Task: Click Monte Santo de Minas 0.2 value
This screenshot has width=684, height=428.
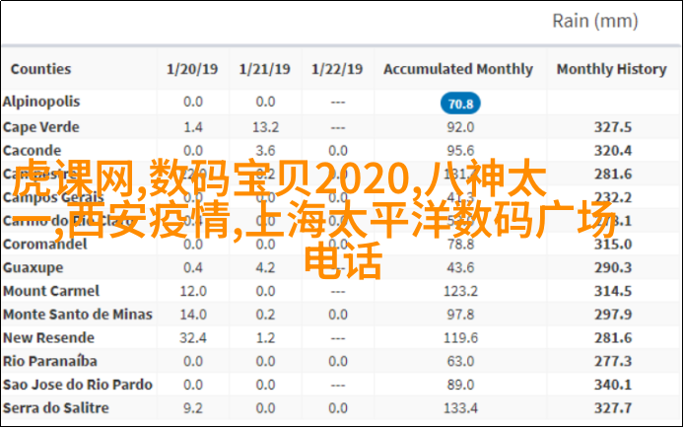Action: point(265,315)
